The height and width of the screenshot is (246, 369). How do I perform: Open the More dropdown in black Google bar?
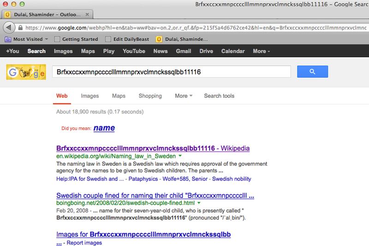tap(261, 51)
